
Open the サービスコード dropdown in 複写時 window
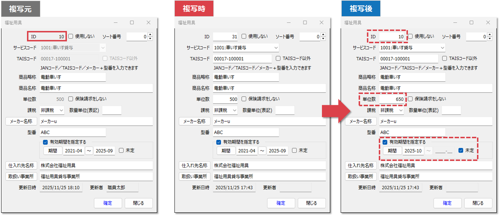(x=276, y=48)
